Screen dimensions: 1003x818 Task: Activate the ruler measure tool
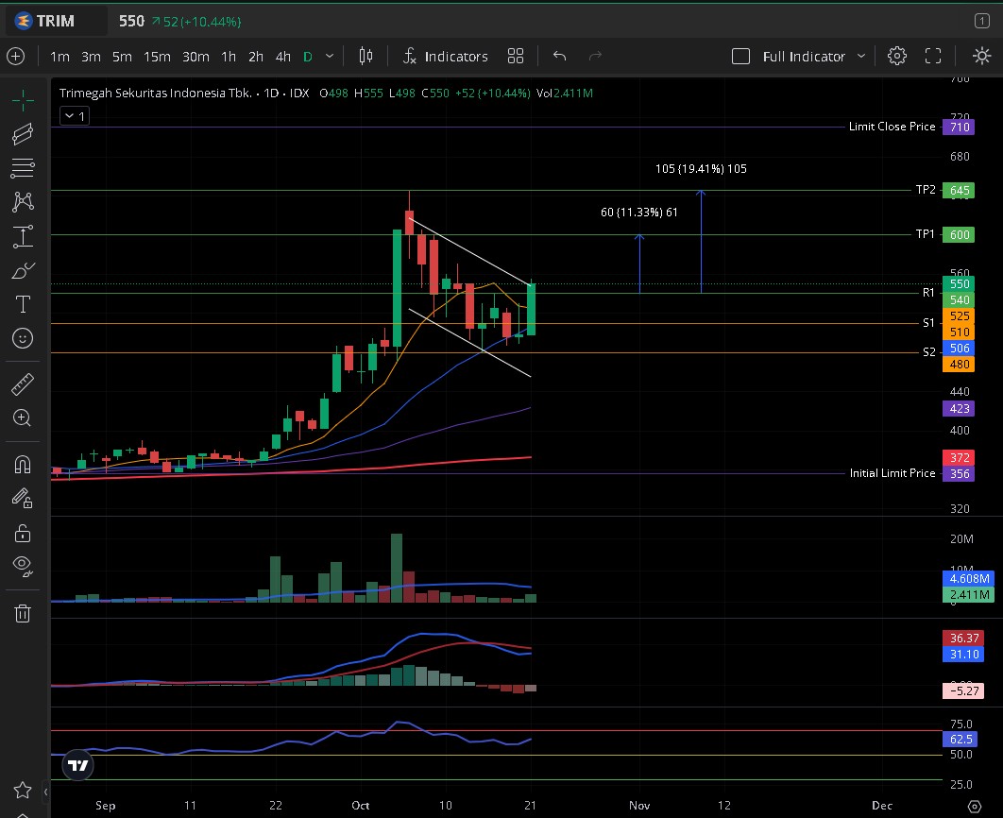pyautogui.click(x=24, y=384)
